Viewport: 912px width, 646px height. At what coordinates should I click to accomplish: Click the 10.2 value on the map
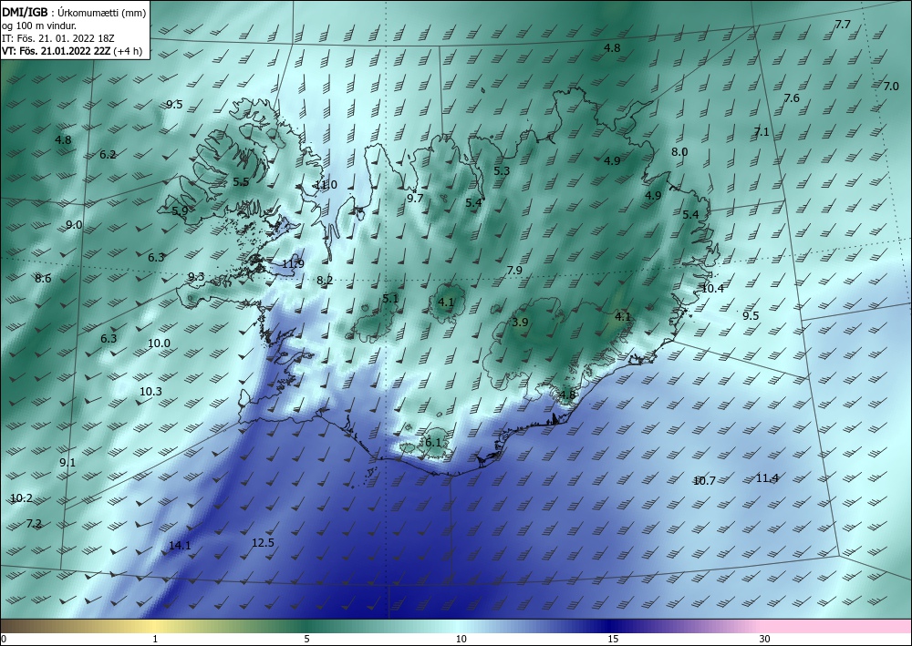tap(22, 498)
